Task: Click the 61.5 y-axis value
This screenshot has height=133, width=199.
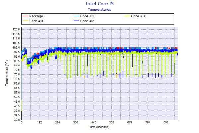Action: coord(17,88)
